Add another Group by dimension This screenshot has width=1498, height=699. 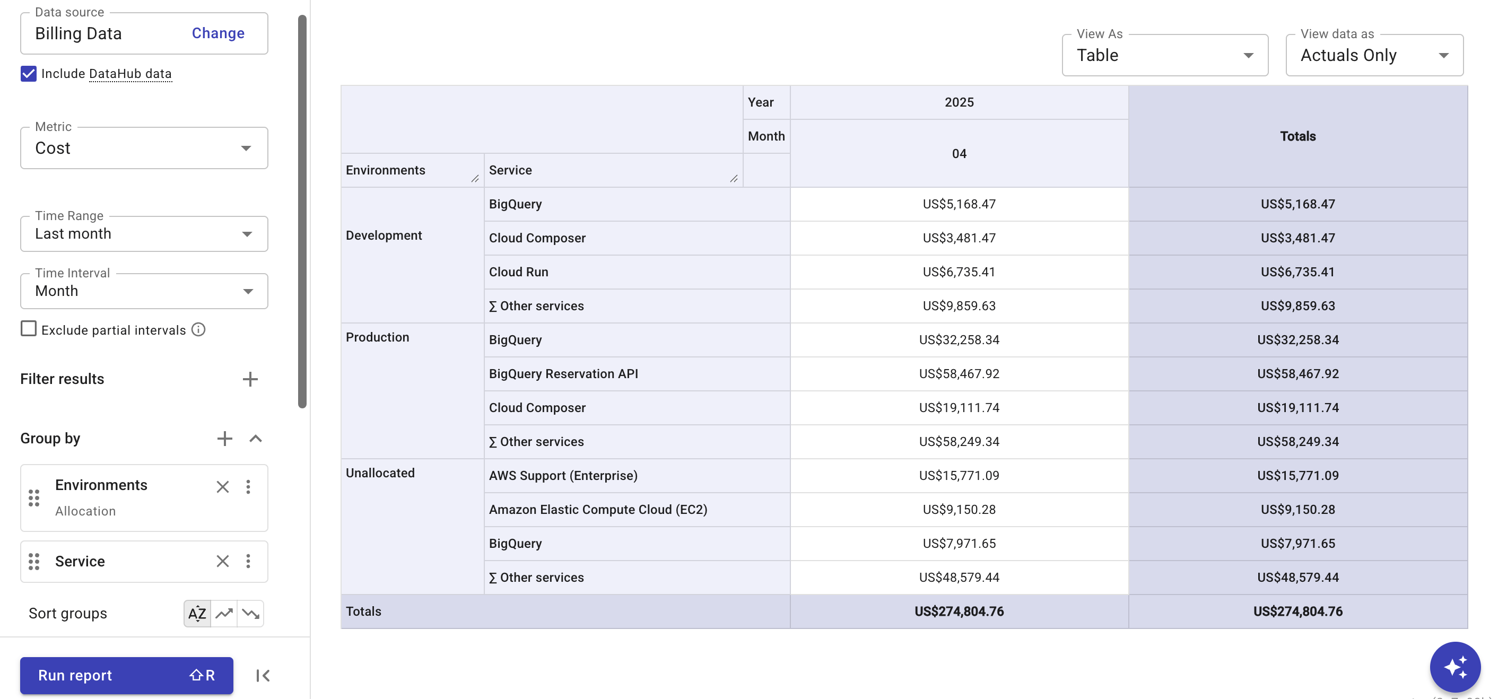point(224,438)
